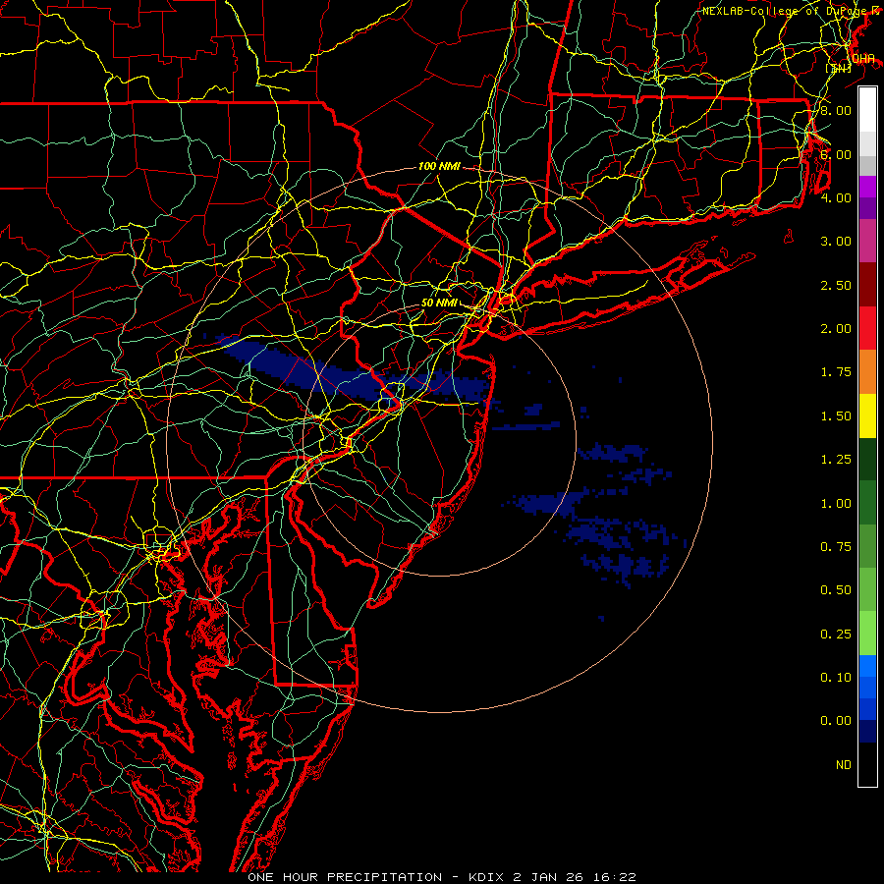The image size is (884, 884).
Task: Click the "8.00" legend value
Action: 836,110
